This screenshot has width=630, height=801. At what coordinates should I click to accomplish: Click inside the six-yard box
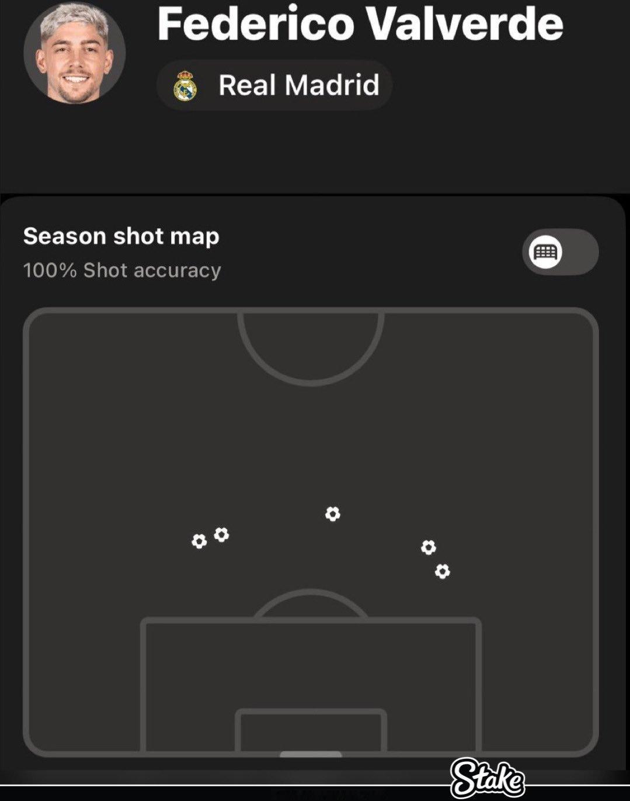311,731
